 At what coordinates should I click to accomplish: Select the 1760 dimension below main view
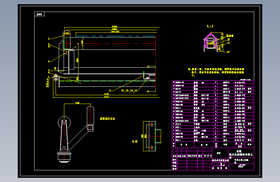pyautogui.click(x=107, y=94)
